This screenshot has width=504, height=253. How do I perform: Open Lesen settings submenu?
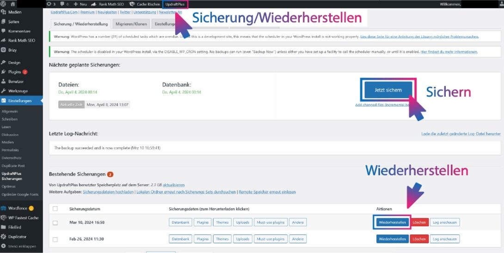pos(6,127)
